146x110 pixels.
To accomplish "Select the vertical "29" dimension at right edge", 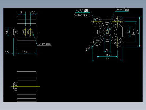I will click(138, 32).
